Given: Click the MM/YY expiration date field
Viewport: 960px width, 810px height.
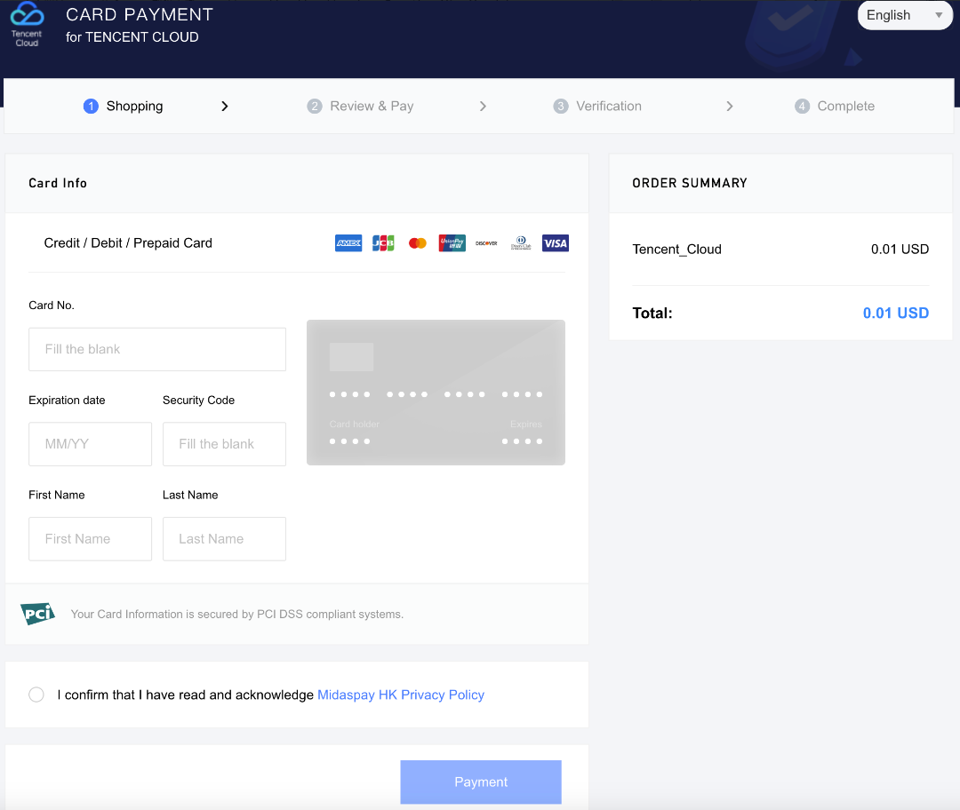Looking at the screenshot, I should (x=90, y=444).
